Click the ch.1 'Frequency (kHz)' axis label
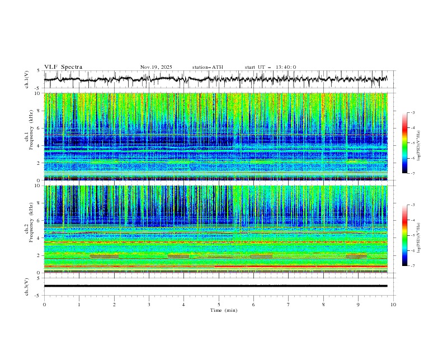 [x=31, y=130]
